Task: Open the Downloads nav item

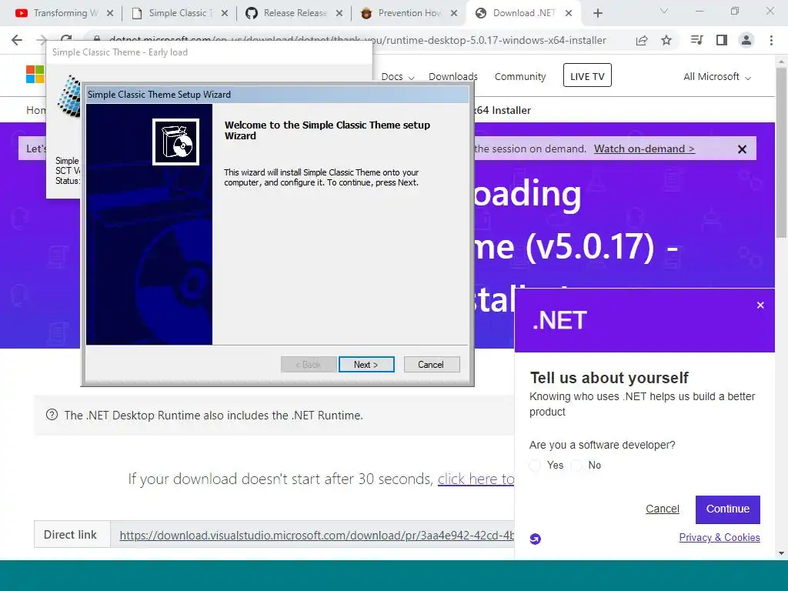Action: tap(452, 76)
